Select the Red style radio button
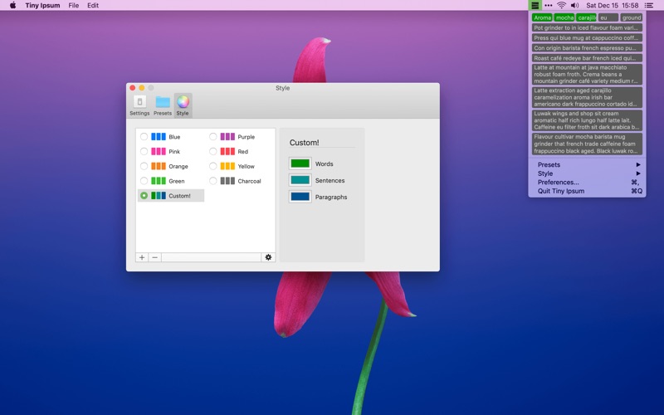The width and height of the screenshot is (664, 415). click(213, 151)
